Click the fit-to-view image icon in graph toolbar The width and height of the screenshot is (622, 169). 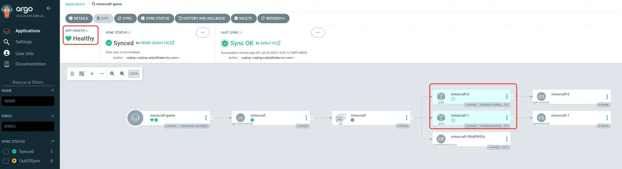coord(82,73)
